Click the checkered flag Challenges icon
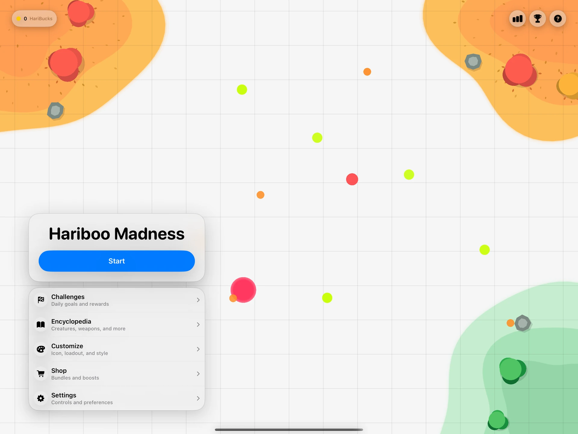Viewport: 578px width, 434px height. click(41, 300)
